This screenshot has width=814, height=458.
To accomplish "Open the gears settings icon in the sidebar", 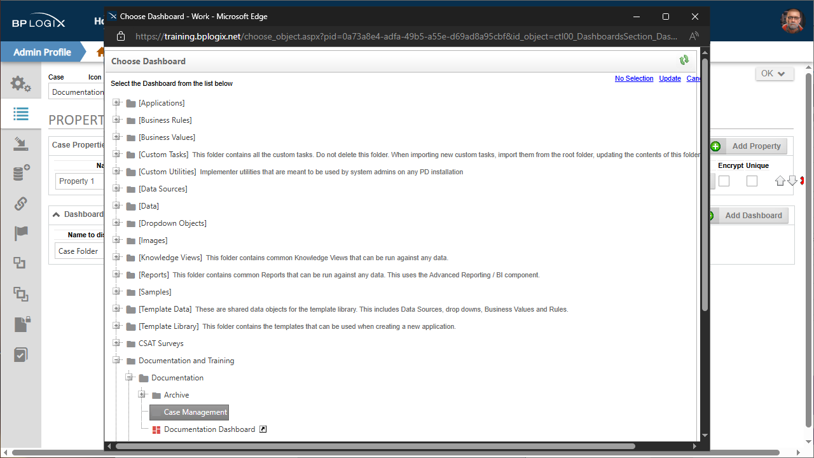I will click(20, 84).
